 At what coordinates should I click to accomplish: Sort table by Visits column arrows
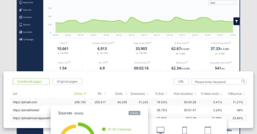[x=126, y=94]
